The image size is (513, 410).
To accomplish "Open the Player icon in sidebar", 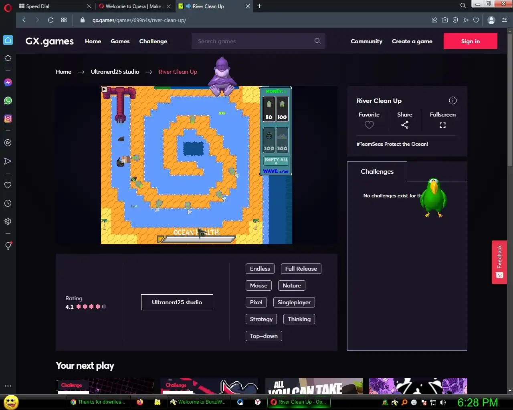I will coord(8,143).
